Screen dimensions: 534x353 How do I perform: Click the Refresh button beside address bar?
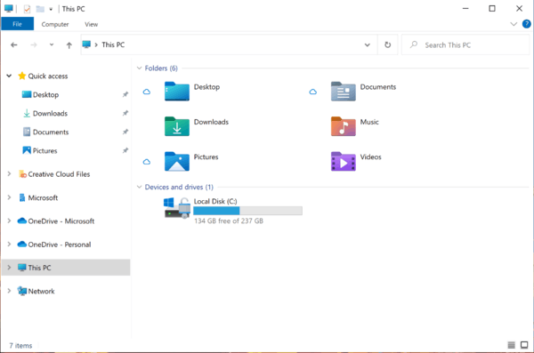pyautogui.click(x=387, y=44)
